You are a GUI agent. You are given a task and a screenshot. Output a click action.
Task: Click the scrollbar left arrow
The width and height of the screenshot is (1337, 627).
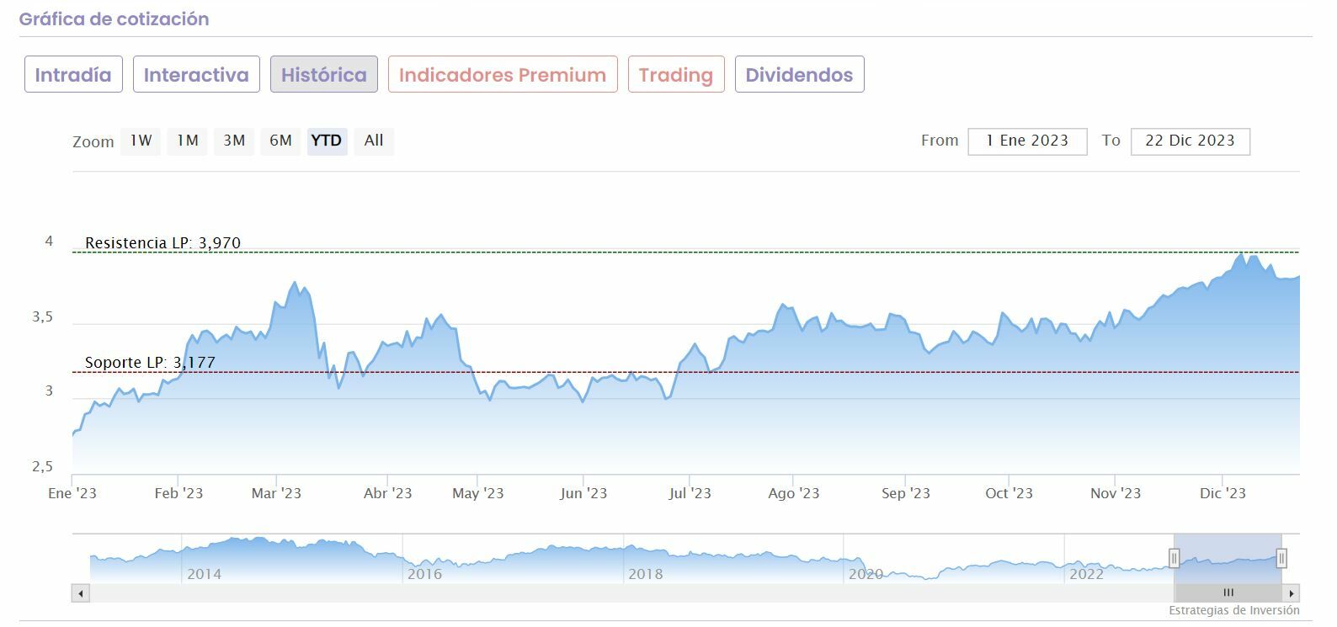coord(81,593)
